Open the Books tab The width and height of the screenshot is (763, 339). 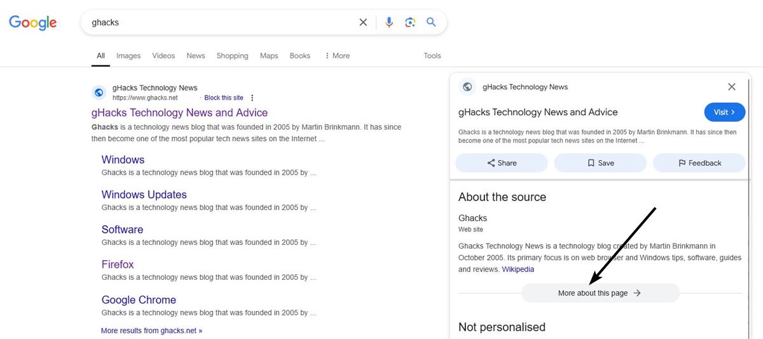(x=300, y=56)
